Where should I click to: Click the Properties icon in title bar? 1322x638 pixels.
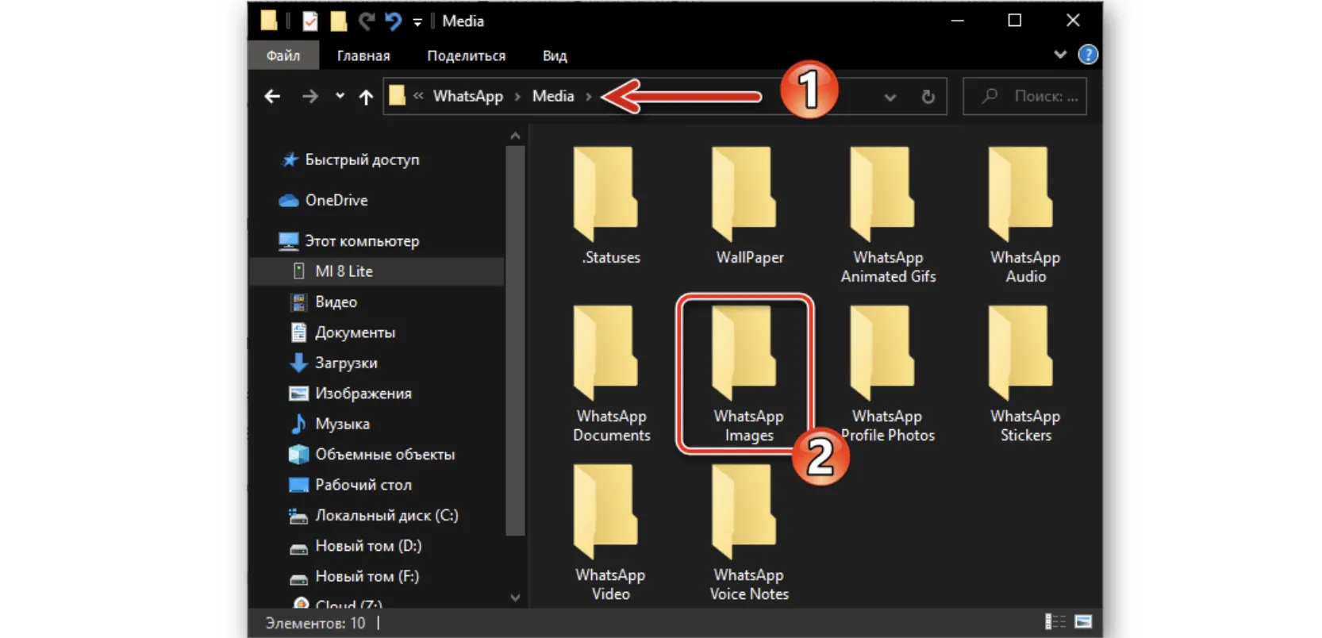(310, 21)
